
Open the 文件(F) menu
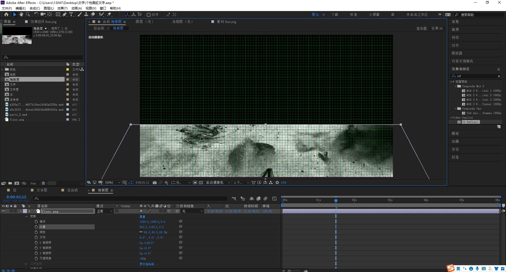(7, 8)
